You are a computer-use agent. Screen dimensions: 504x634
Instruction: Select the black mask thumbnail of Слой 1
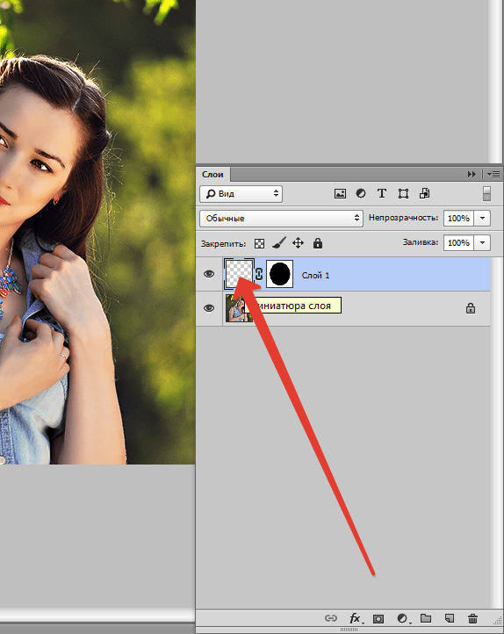point(280,274)
